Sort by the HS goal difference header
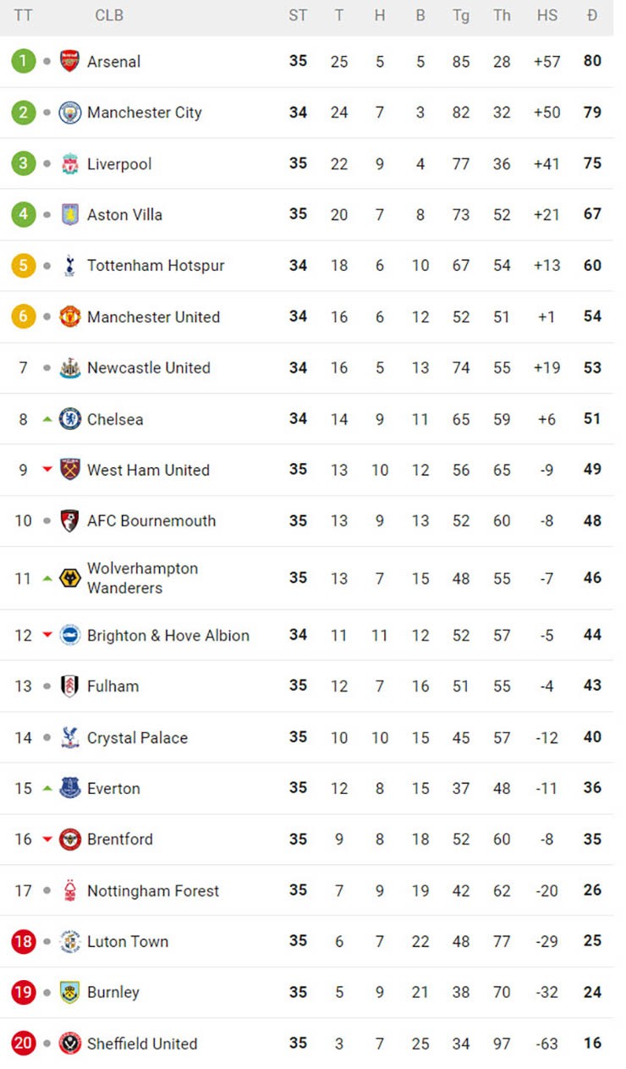The width and height of the screenshot is (626, 1069). click(547, 15)
